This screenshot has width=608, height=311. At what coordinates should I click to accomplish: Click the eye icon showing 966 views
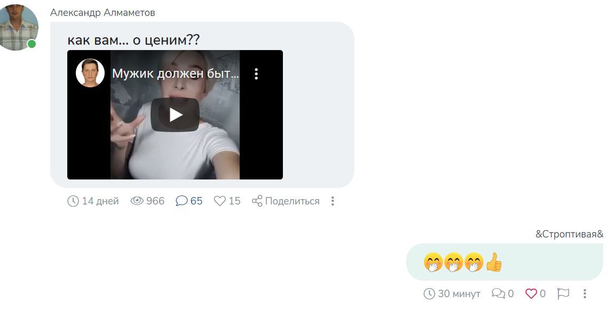pyautogui.click(x=137, y=201)
